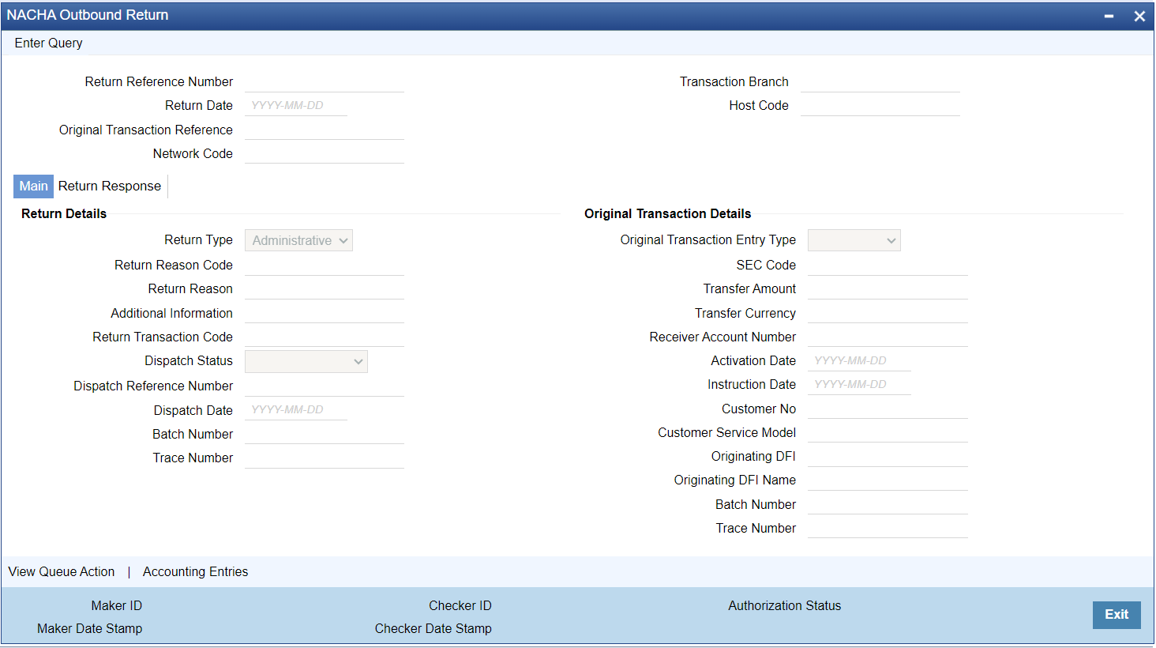Click the Return Details section heading
This screenshot has width=1156, height=648.
click(x=64, y=214)
